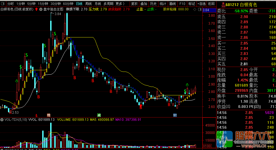Open the VOL-TDX indicator settings icon

click(2, 120)
